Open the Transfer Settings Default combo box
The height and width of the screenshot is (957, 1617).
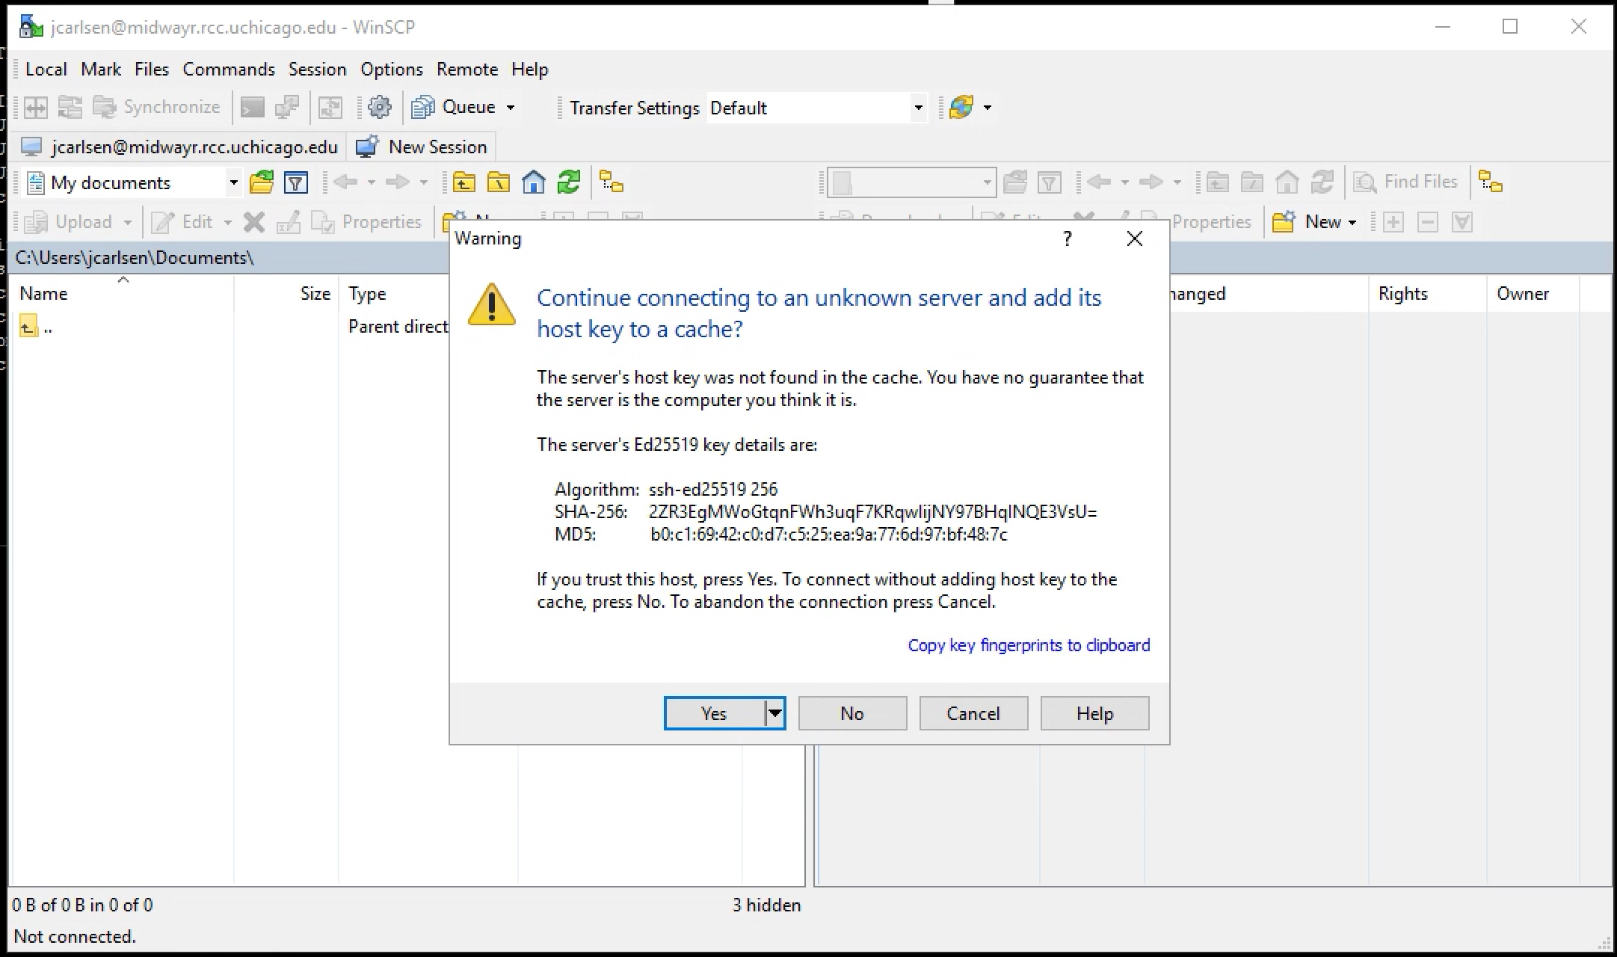817,108
